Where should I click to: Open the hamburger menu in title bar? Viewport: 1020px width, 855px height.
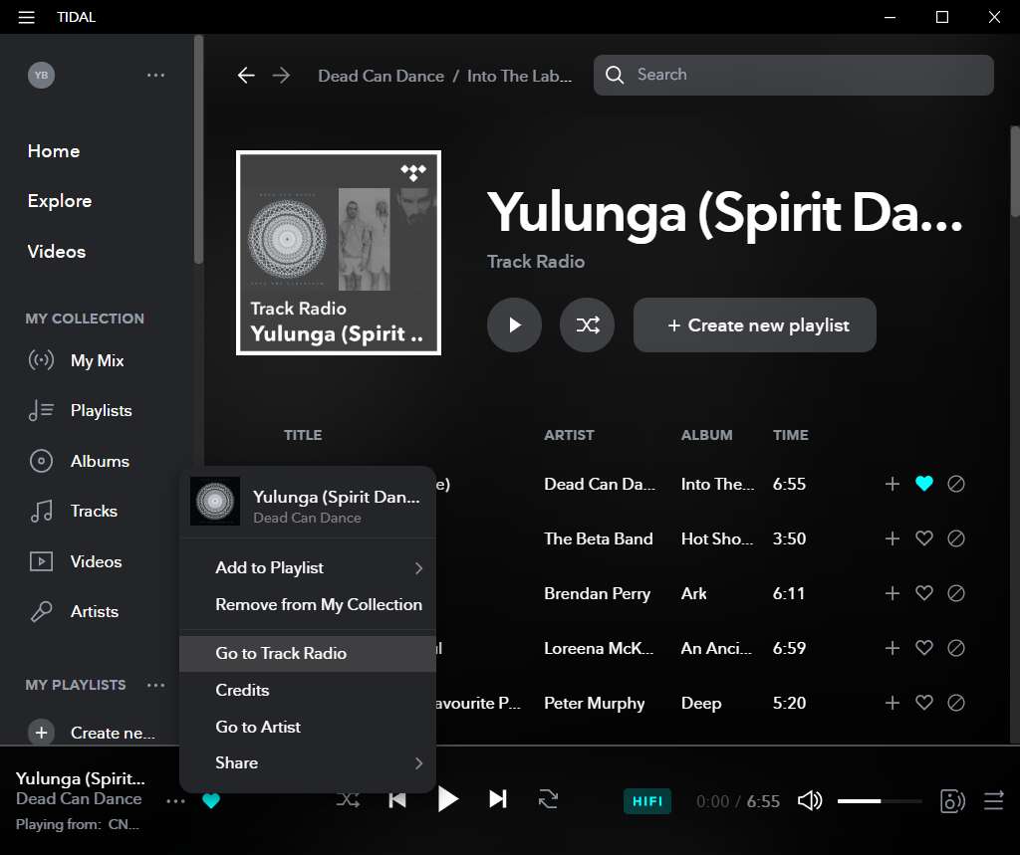tap(26, 17)
